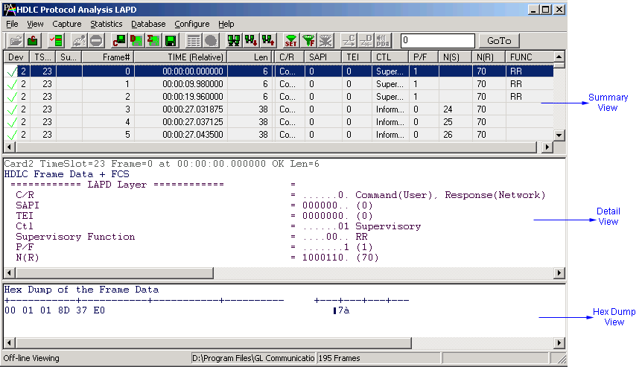The height and width of the screenshot is (367, 642).
Task: Click the GoTo button
Action: click(x=499, y=41)
